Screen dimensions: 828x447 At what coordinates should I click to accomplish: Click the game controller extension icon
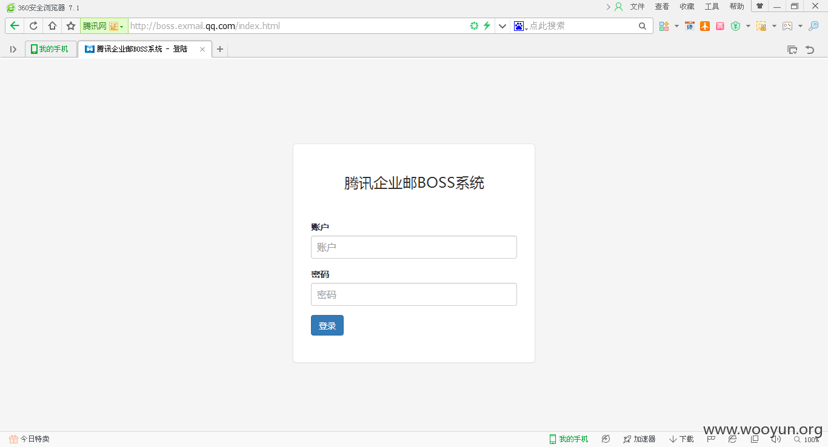[787, 26]
